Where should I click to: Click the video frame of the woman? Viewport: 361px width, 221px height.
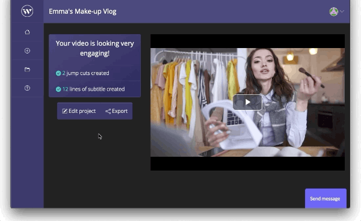point(247,102)
